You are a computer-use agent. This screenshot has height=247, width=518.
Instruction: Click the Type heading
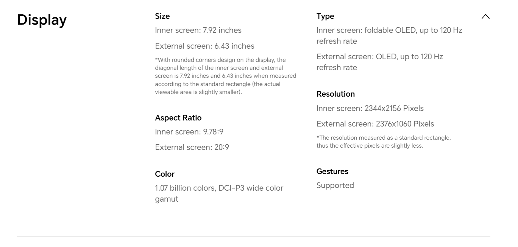click(325, 16)
